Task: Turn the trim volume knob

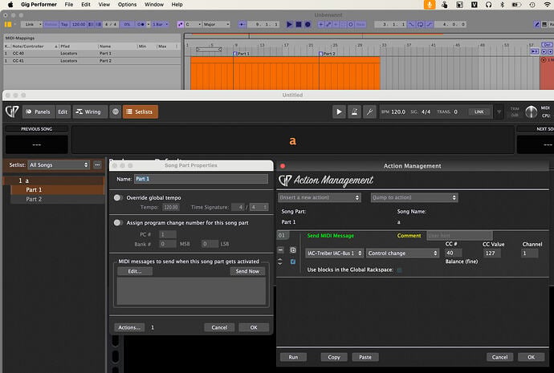Action: coord(531,111)
